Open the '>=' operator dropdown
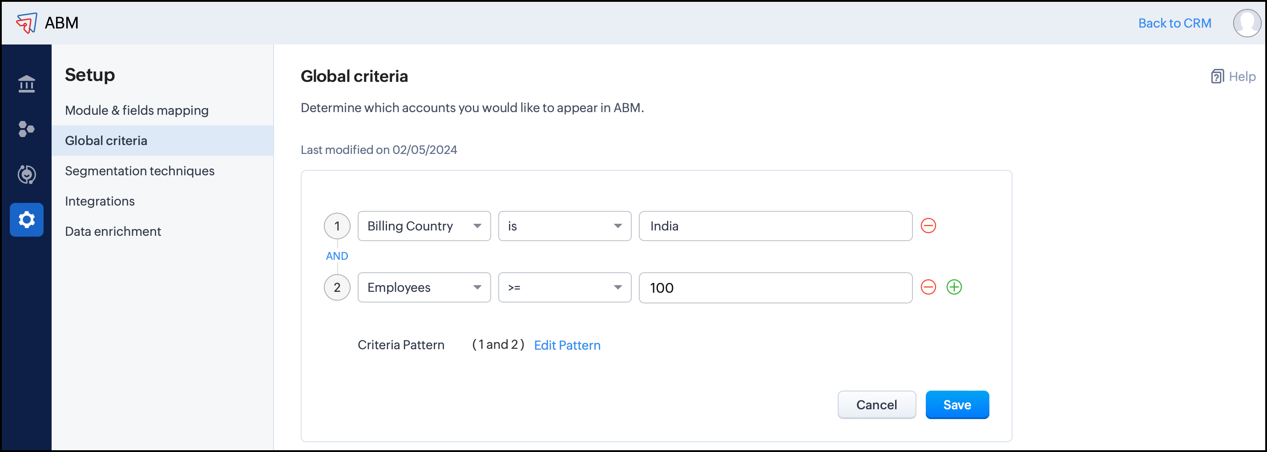Image resolution: width=1267 pixels, height=452 pixels. [x=564, y=288]
